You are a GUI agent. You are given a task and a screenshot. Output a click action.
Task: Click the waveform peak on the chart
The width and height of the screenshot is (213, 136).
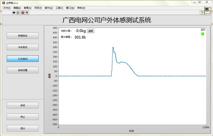113,47
